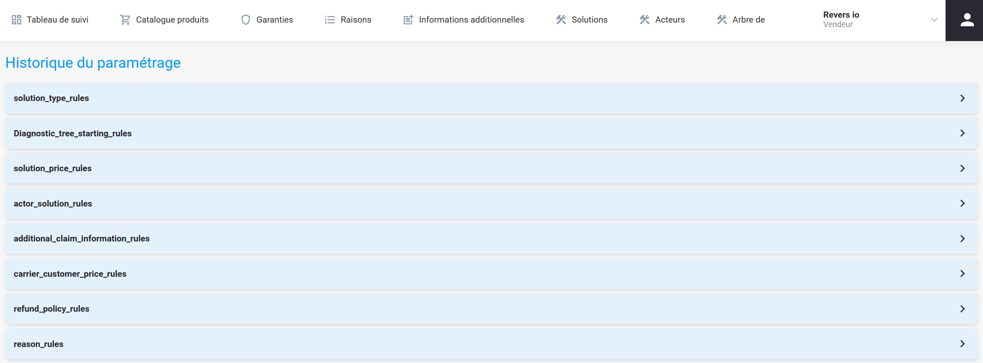The image size is (983, 363).
Task: Open the Revers io Vendeur dropdown
Action: click(934, 20)
